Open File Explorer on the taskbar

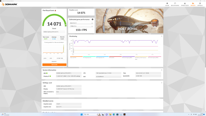pyautogui.click(x=110, y=114)
